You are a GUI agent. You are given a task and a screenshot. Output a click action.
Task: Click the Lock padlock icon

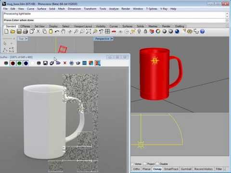(x=145, y=31)
